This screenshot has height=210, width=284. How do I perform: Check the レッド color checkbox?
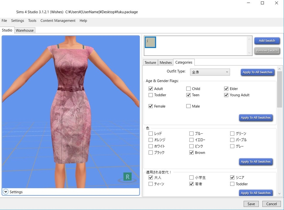click(151, 133)
